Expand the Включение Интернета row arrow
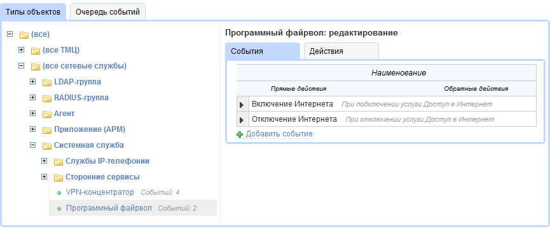 [x=242, y=105]
